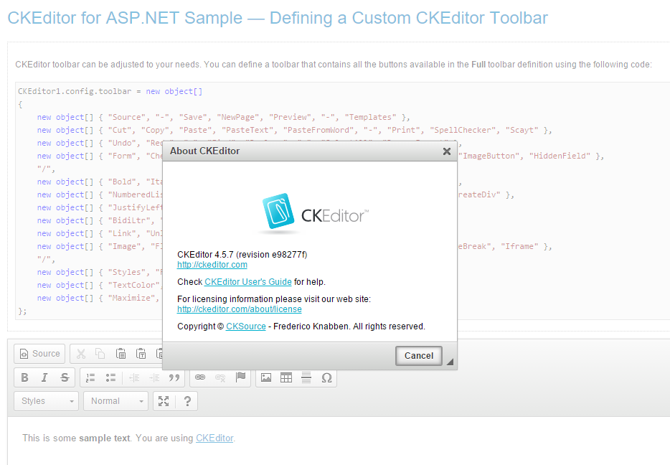Click the Anchor flag icon
670x465 pixels.
pos(240,377)
